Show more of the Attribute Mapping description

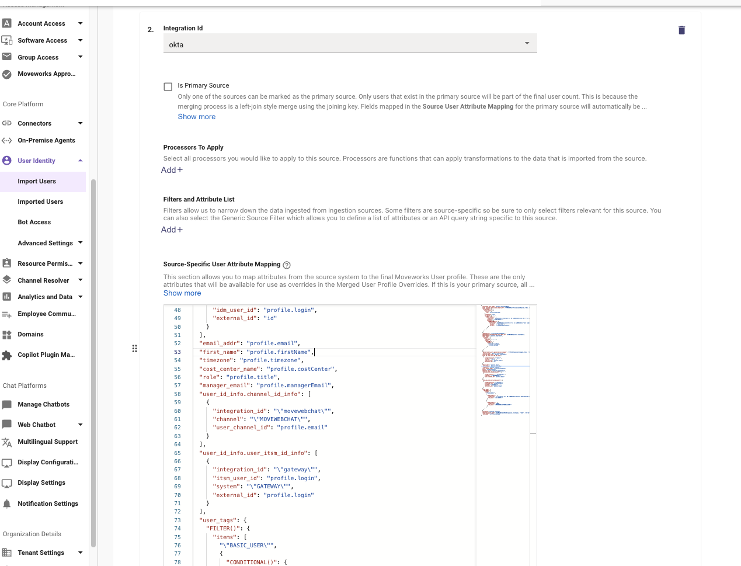(182, 293)
